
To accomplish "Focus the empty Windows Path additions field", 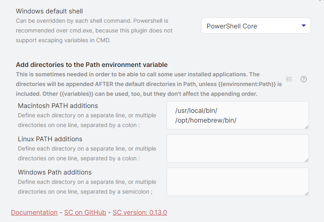I will (x=238, y=182).
